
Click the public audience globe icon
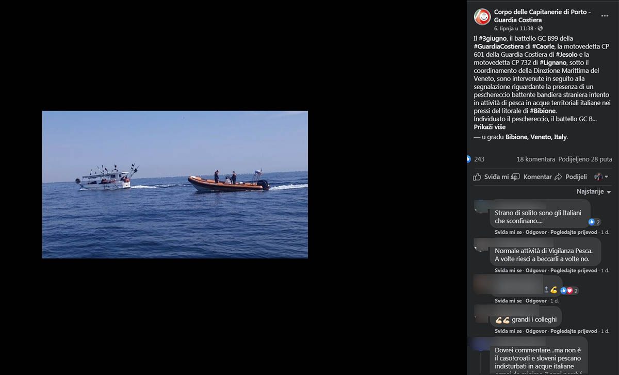point(540,28)
